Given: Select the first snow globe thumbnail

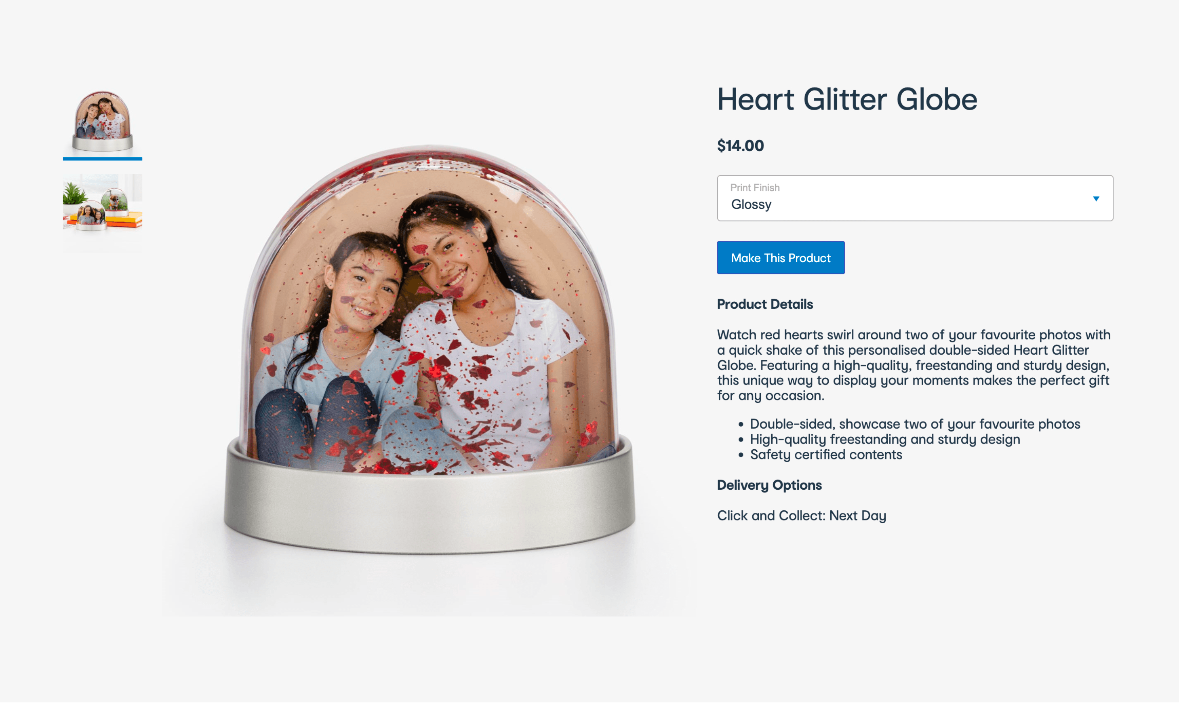Looking at the screenshot, I should point(102,121).
